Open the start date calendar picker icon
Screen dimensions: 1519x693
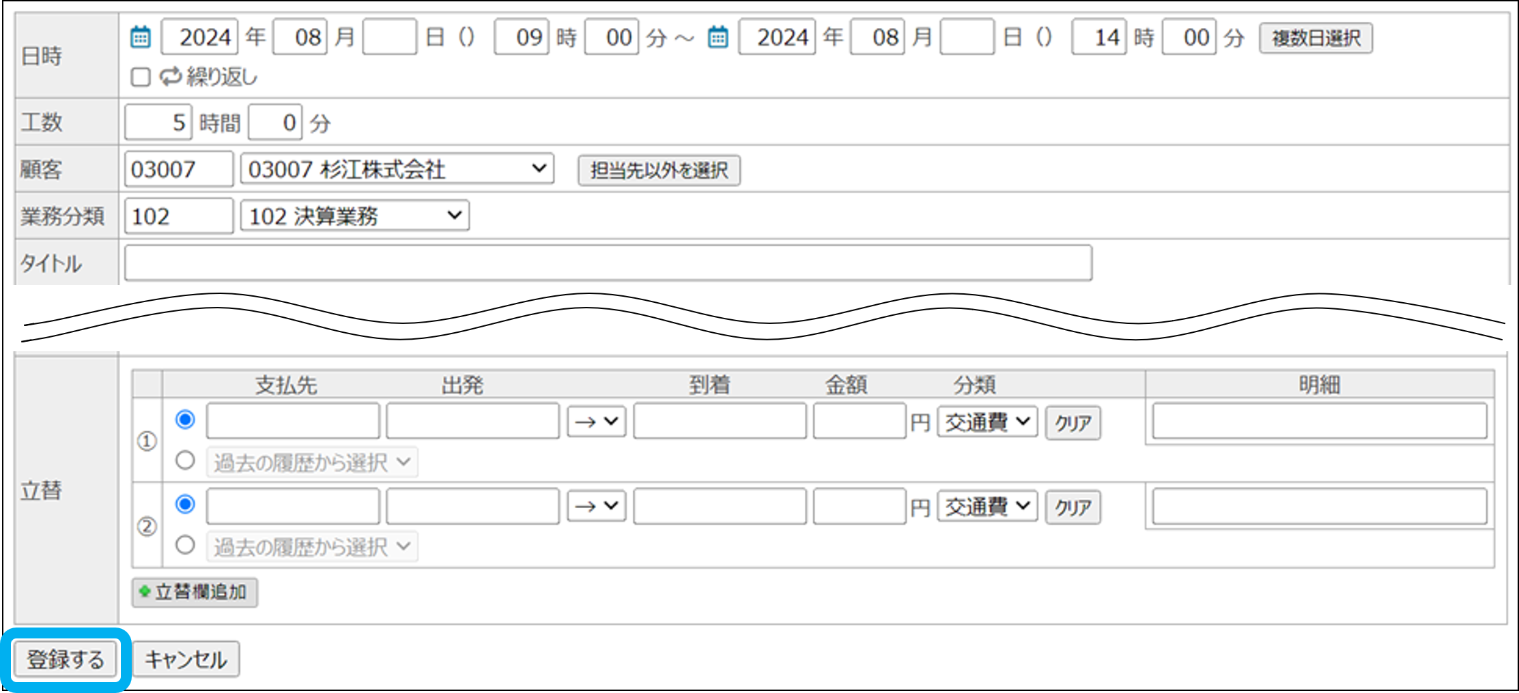click(141, 37)
